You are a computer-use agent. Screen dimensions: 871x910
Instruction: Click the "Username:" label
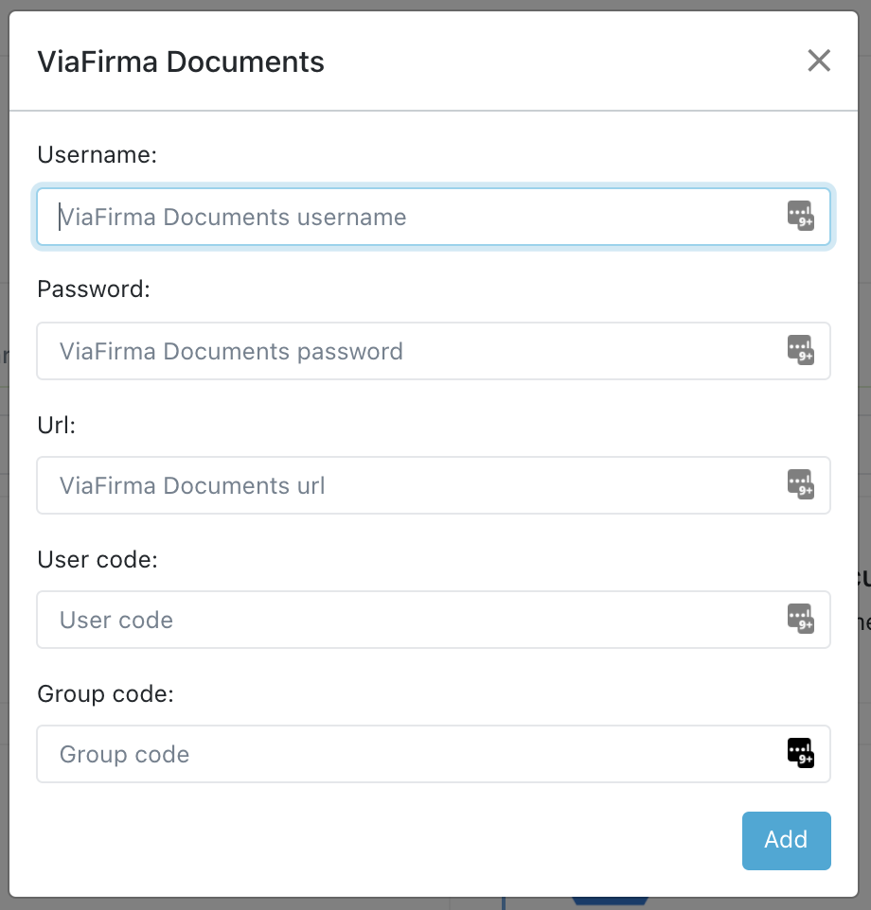click(97, 155)
